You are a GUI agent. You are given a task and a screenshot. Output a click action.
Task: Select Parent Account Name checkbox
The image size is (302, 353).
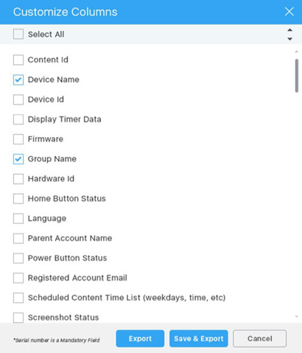[18, 238]
